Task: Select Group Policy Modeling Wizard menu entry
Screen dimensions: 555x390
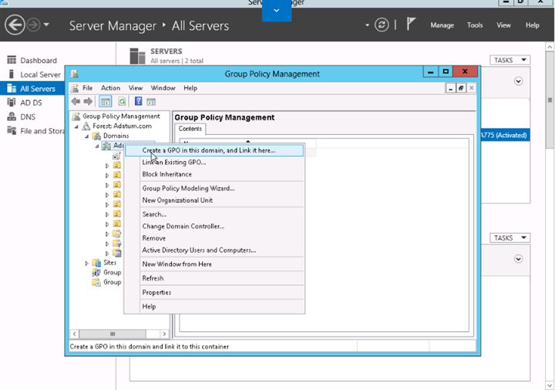Action: pyautogui.click(x=188, y=188)
